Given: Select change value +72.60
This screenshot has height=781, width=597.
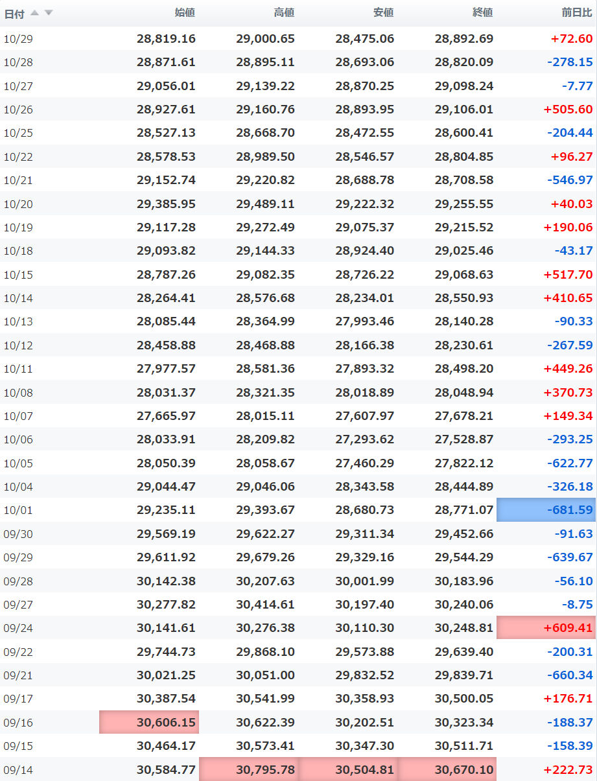Looking at the screenshot, I should [572, 39].
